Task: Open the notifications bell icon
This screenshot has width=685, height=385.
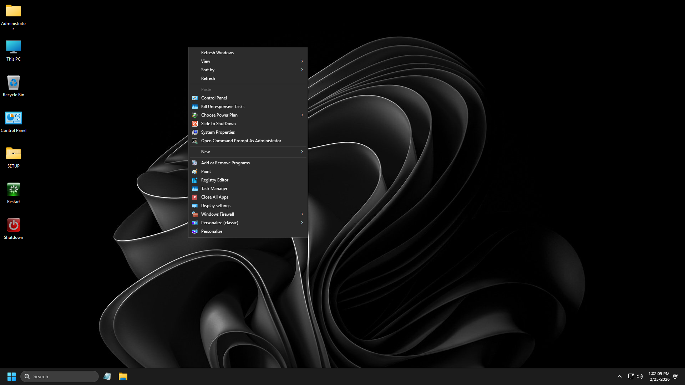Action: pyautogui.click(x=675, y=376)
